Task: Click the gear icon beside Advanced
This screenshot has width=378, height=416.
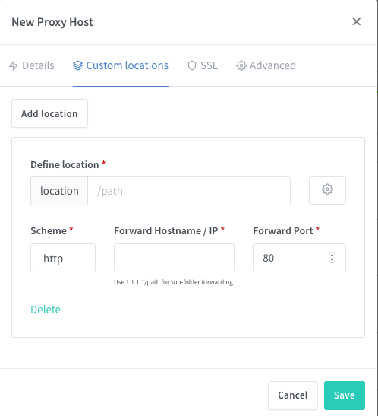Action: 241,65
